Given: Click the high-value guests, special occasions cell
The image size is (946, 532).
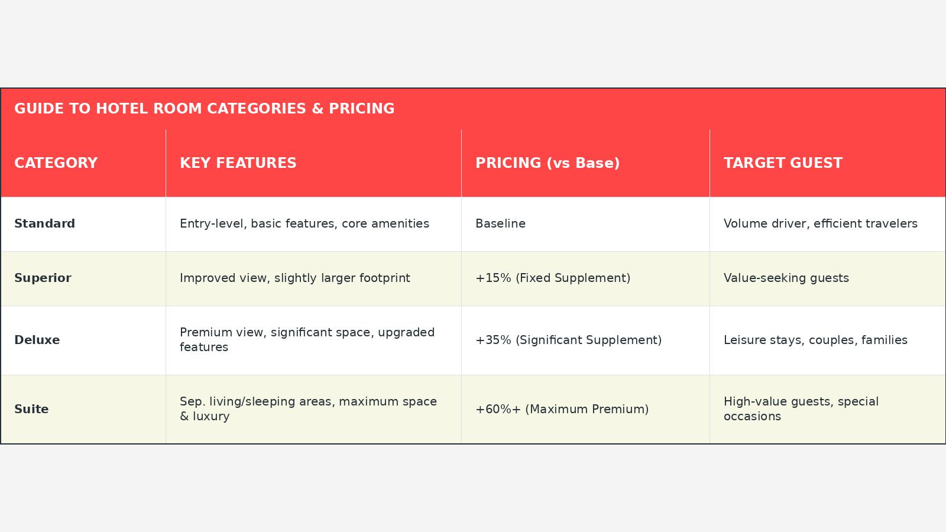Looking at the screenshot, I should [x=828, y=409].
